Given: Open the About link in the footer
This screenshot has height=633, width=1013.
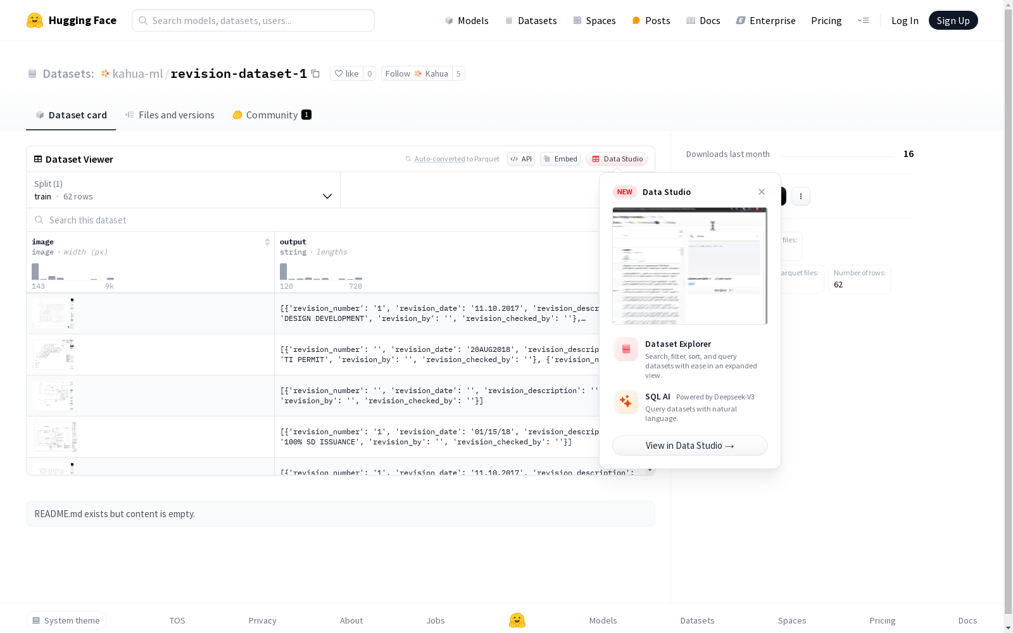Looking at the screenshot, I should coord(351,620).
